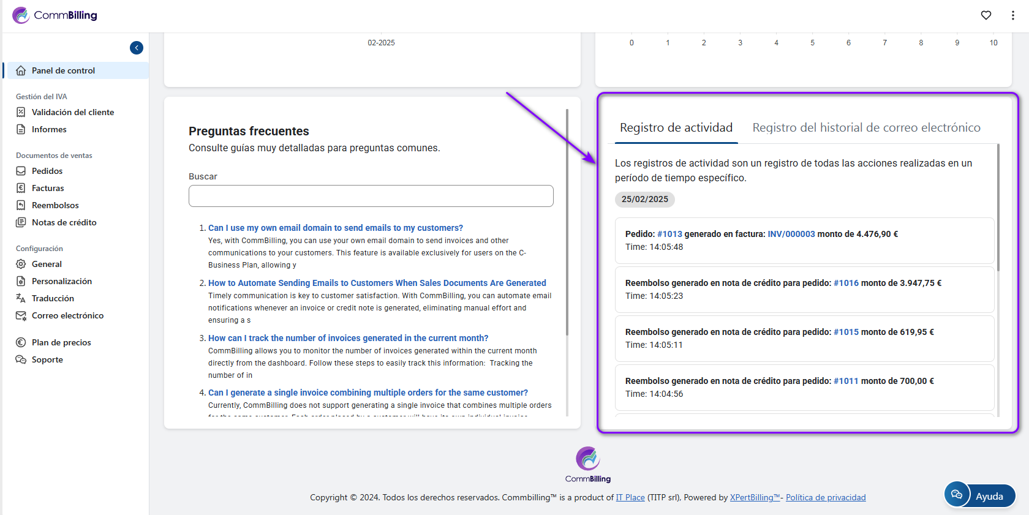Click the Panel de control home icon
The image size is (1029, 515).
coord(21,70)
